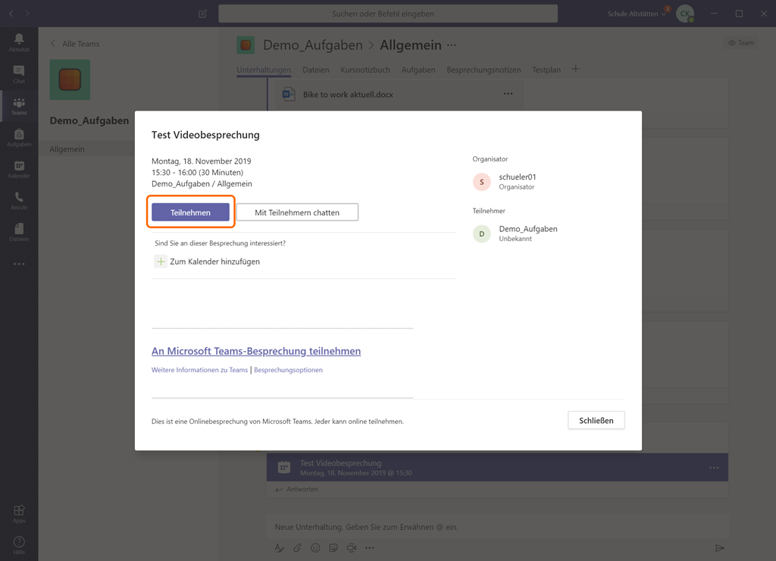The height and width of the screenshot is (561, 776).
Task: Expand more apps ellipsis in sidebar
Action: [x=19, y=265]
